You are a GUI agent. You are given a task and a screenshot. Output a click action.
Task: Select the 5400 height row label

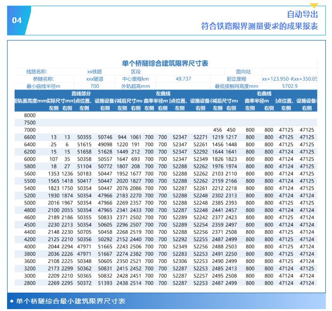point(30,188)
